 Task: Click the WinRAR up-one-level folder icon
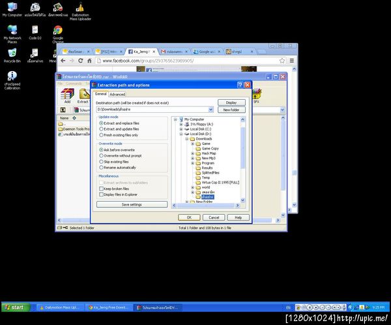[63, 110]
